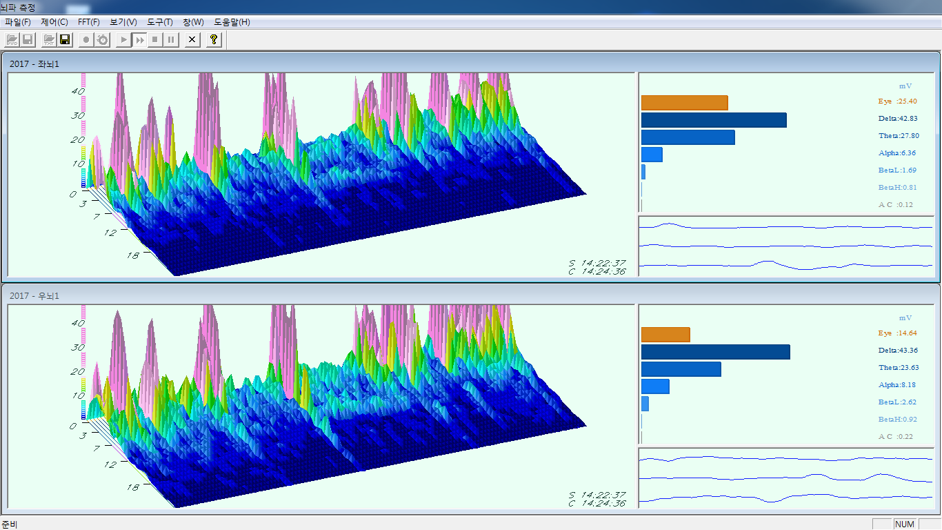Click the grayed-out save icon beside BWD
The image size is (942, 530).
[x=28, y=40]
